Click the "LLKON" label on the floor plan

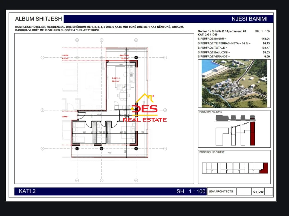pos(65,55)
